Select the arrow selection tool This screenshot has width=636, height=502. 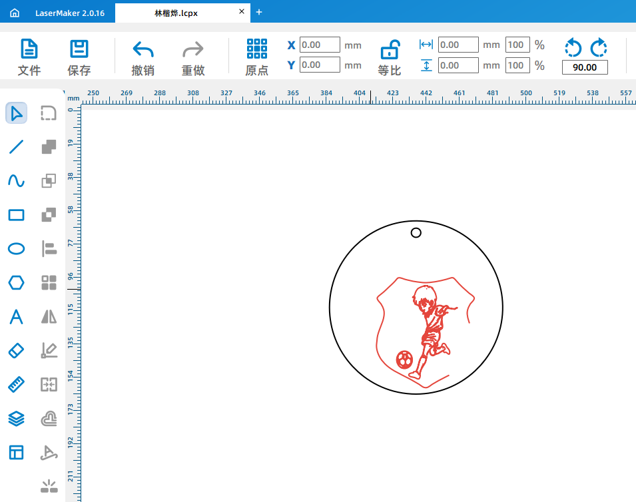[x=16, y=113]
